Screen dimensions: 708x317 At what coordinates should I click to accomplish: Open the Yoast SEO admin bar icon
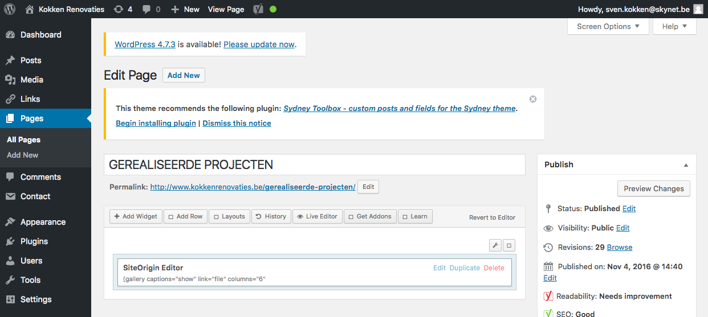258,9
